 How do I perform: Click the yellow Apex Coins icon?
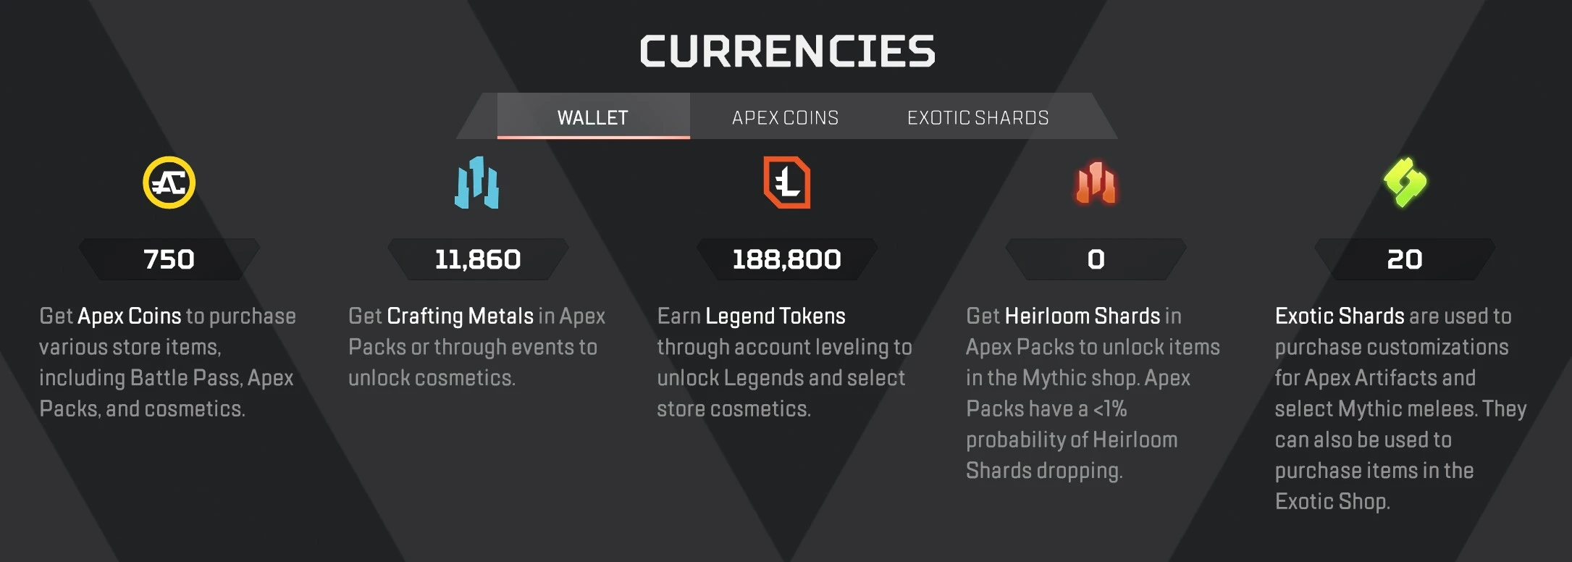tap(169, 183)
